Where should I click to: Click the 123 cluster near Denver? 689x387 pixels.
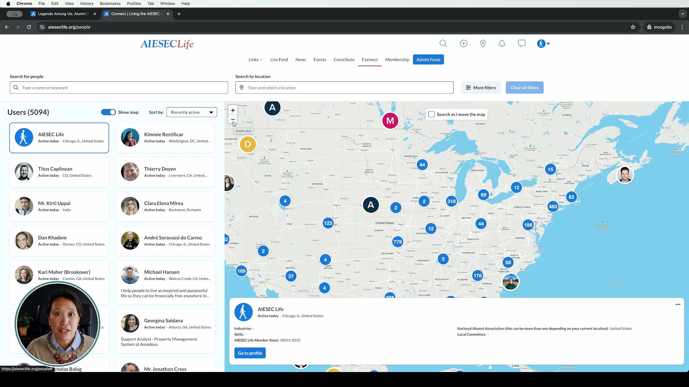click(328, 223)
